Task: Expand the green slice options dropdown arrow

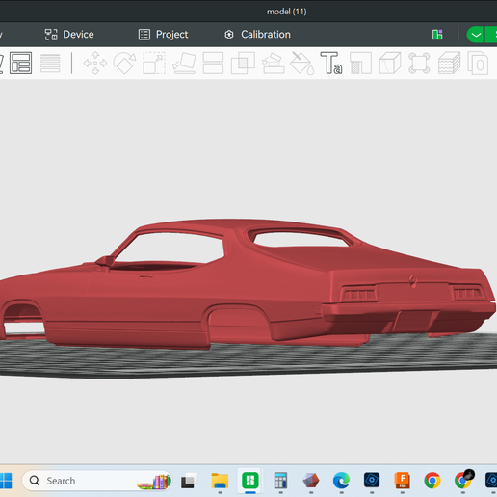Action: click(476, 35)
